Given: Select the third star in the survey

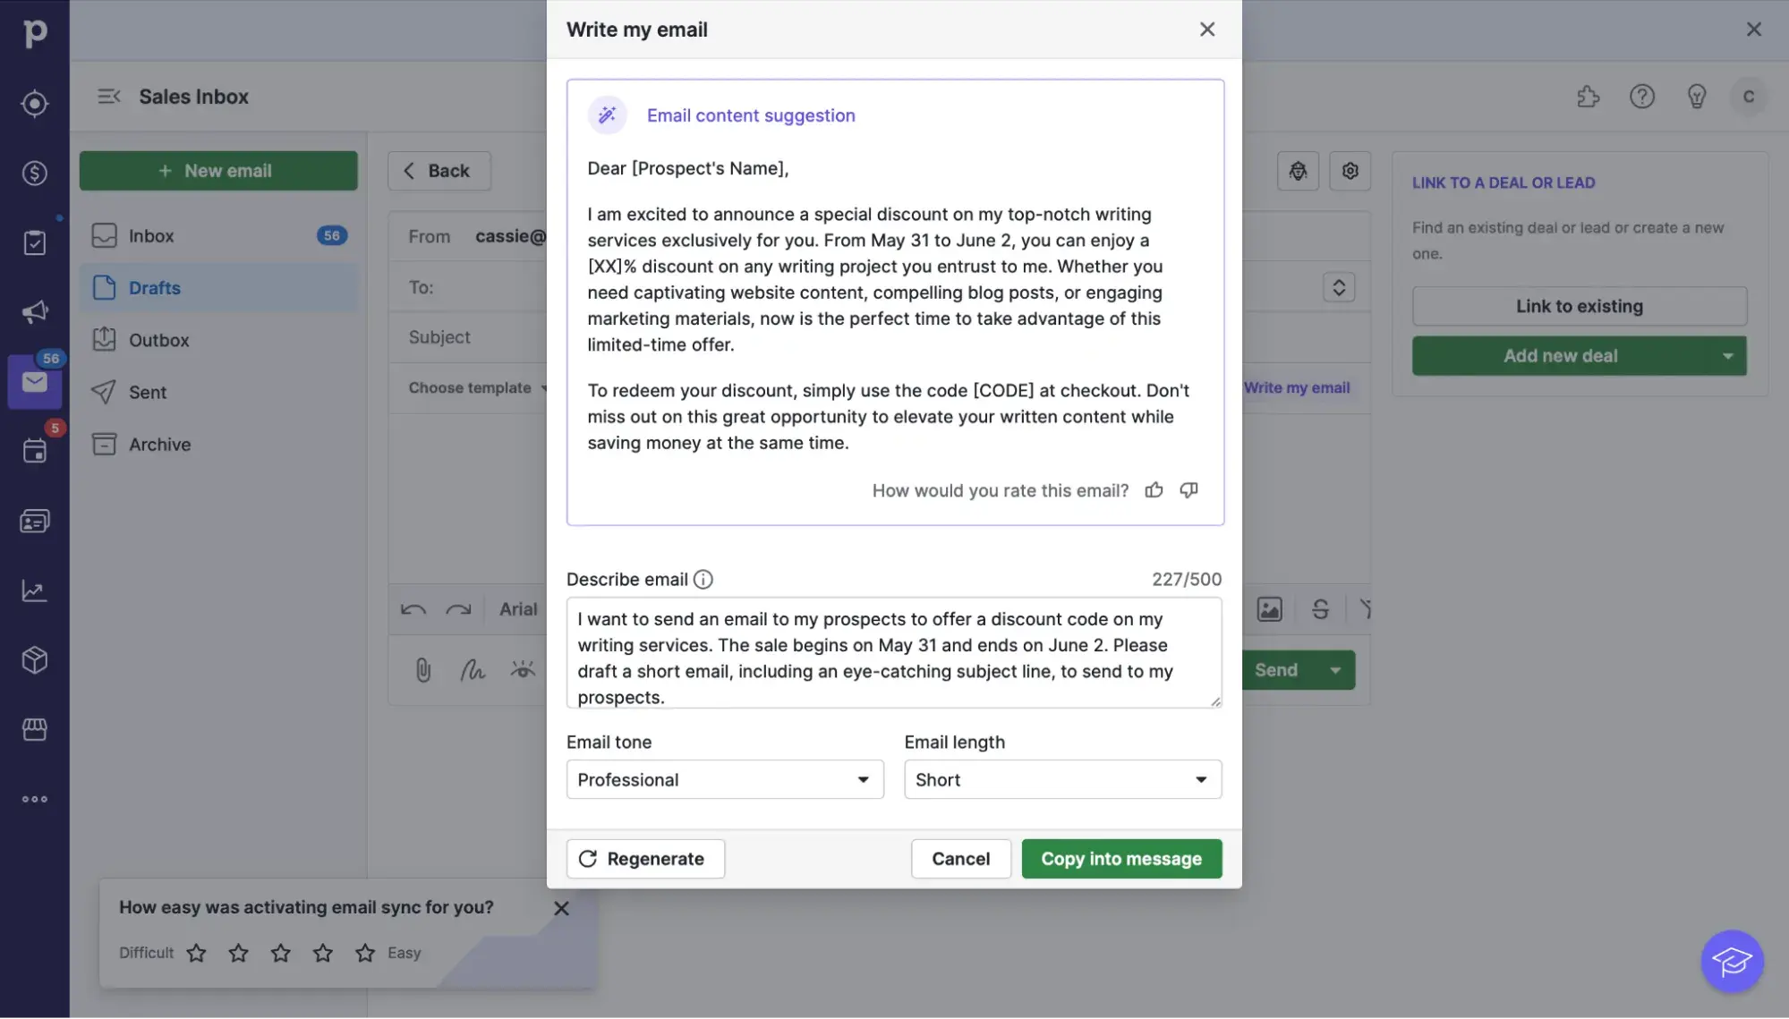Looking at the screenshot, I should [280, 953].
